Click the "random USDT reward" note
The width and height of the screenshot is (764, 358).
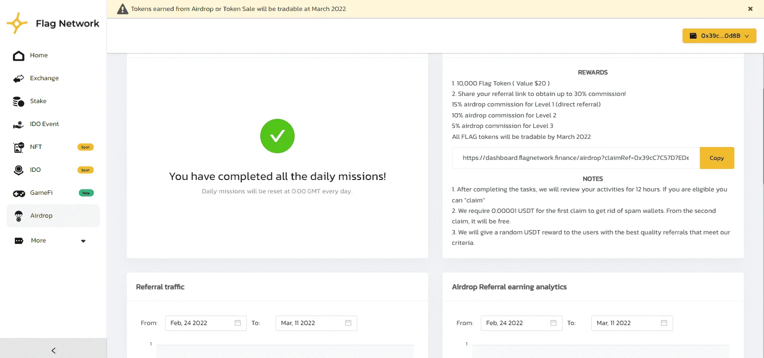(591, 238)
